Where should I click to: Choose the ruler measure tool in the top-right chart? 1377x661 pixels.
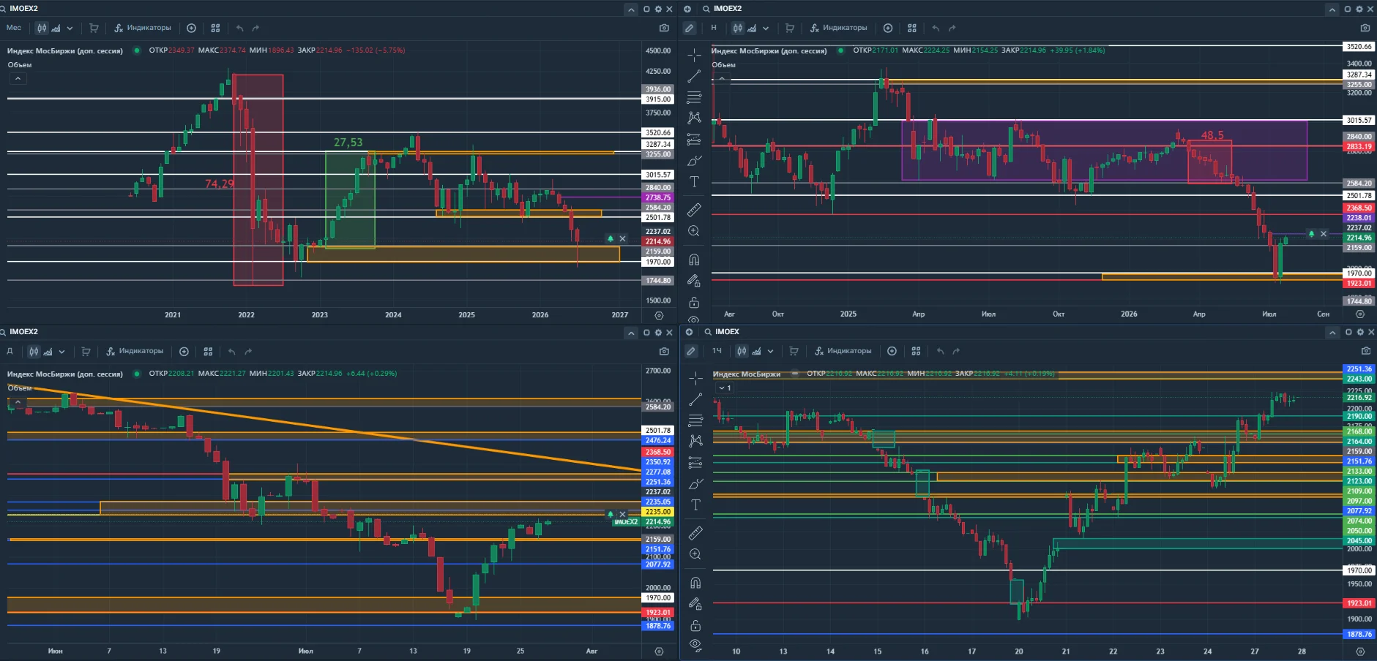(x=694, y=210)
